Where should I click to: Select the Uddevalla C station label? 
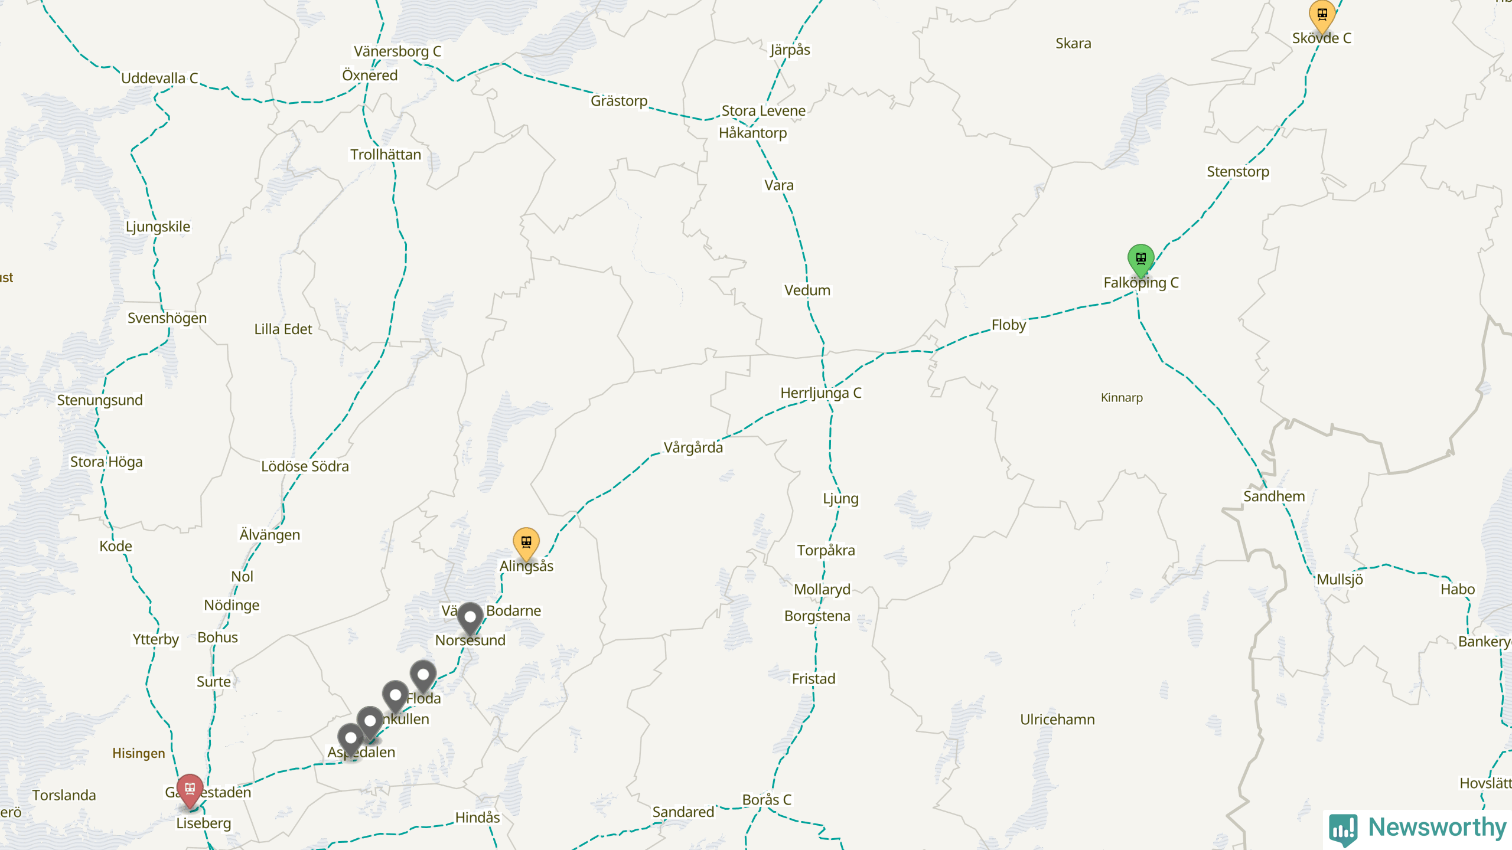tap(159, 79)
